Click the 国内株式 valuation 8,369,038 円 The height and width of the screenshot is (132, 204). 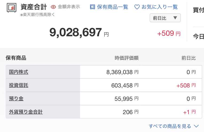point(122,72)
